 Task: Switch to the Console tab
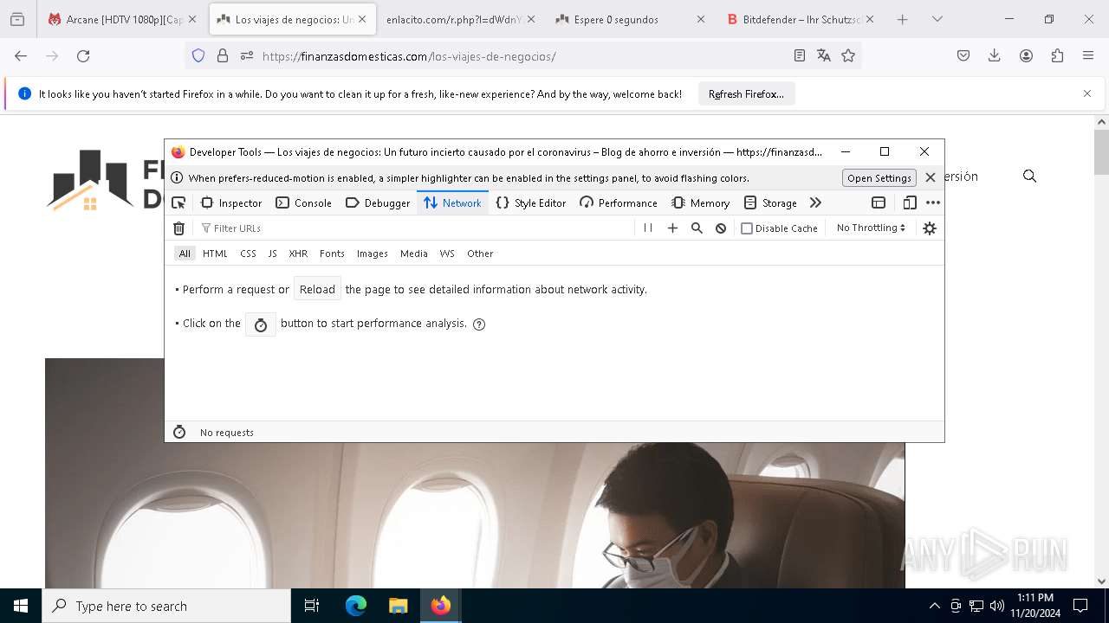(304, 202)
